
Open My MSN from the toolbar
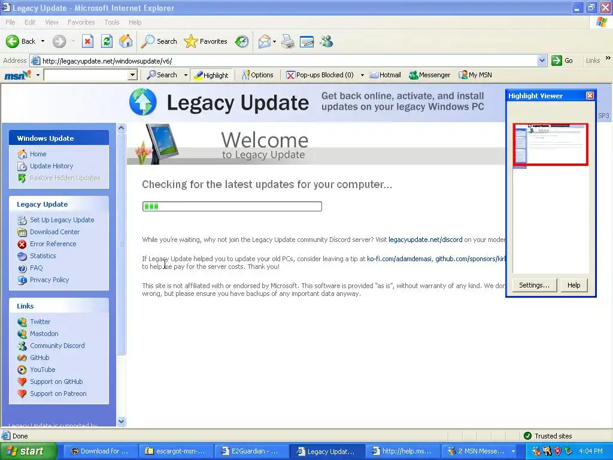[x=475, y=75]
